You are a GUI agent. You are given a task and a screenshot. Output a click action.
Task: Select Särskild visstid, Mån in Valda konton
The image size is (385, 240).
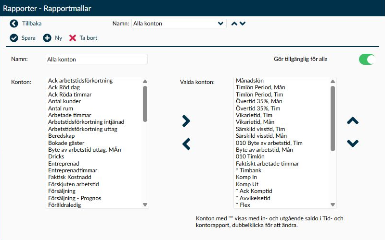point(261,136)
